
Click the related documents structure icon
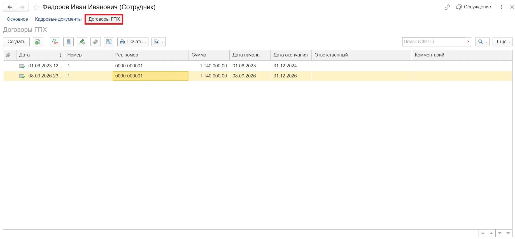[109, 42]
